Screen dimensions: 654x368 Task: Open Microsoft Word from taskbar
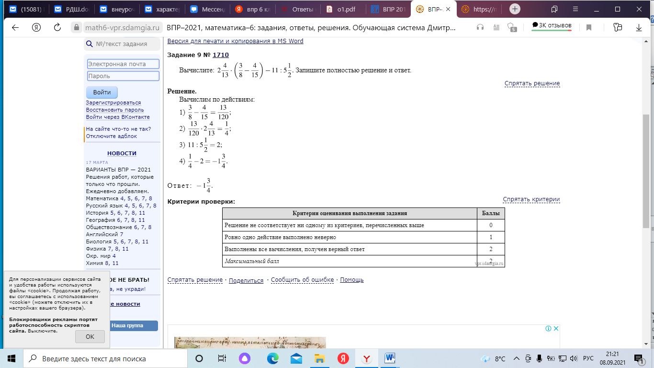tap(390, 358)
